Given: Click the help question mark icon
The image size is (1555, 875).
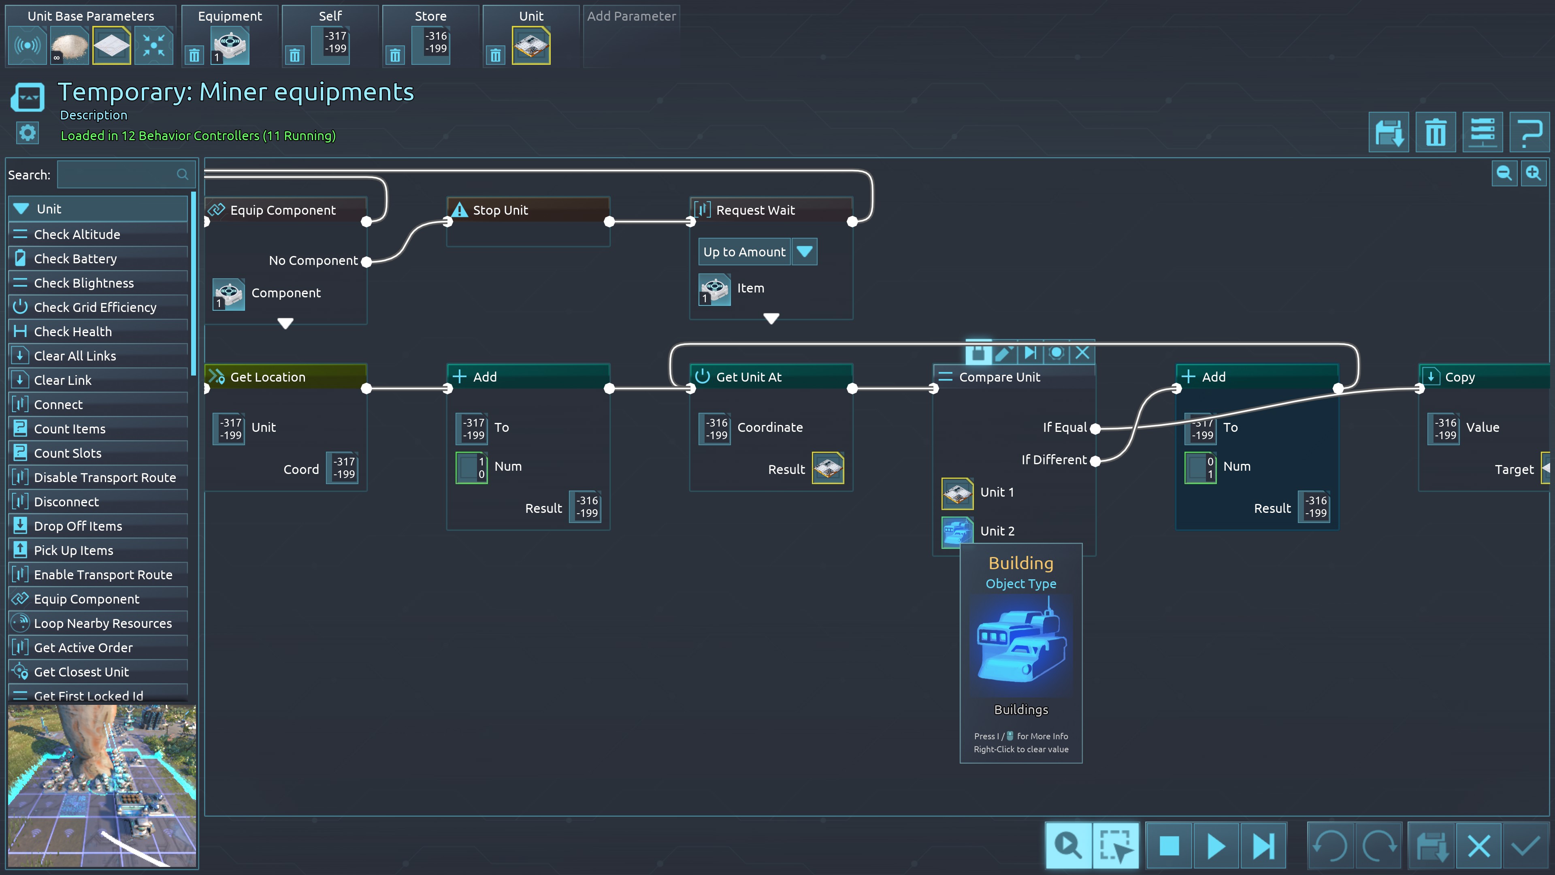Looking at the screenshot, I should point(1529,132).
